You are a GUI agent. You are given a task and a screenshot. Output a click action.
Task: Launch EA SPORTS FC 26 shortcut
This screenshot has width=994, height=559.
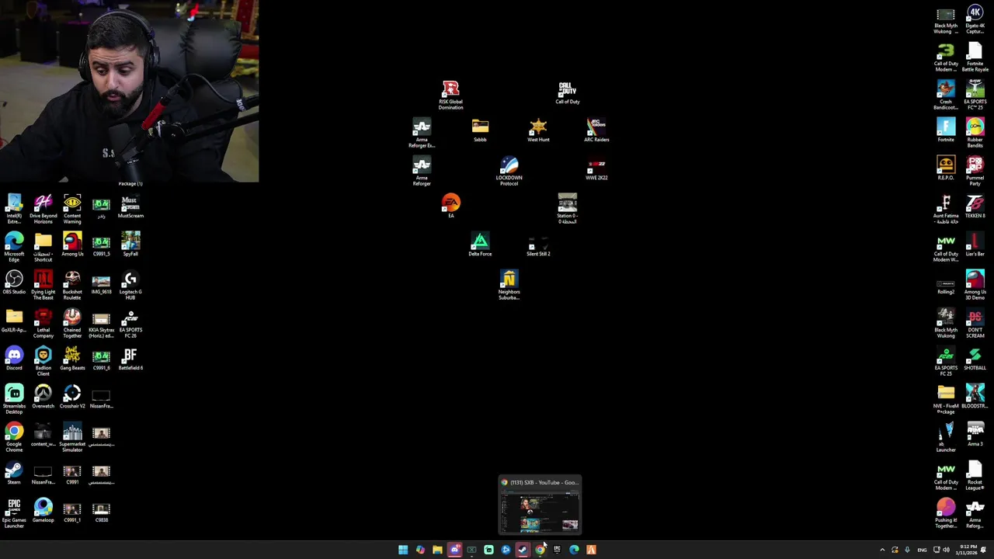tap(130, 323)
